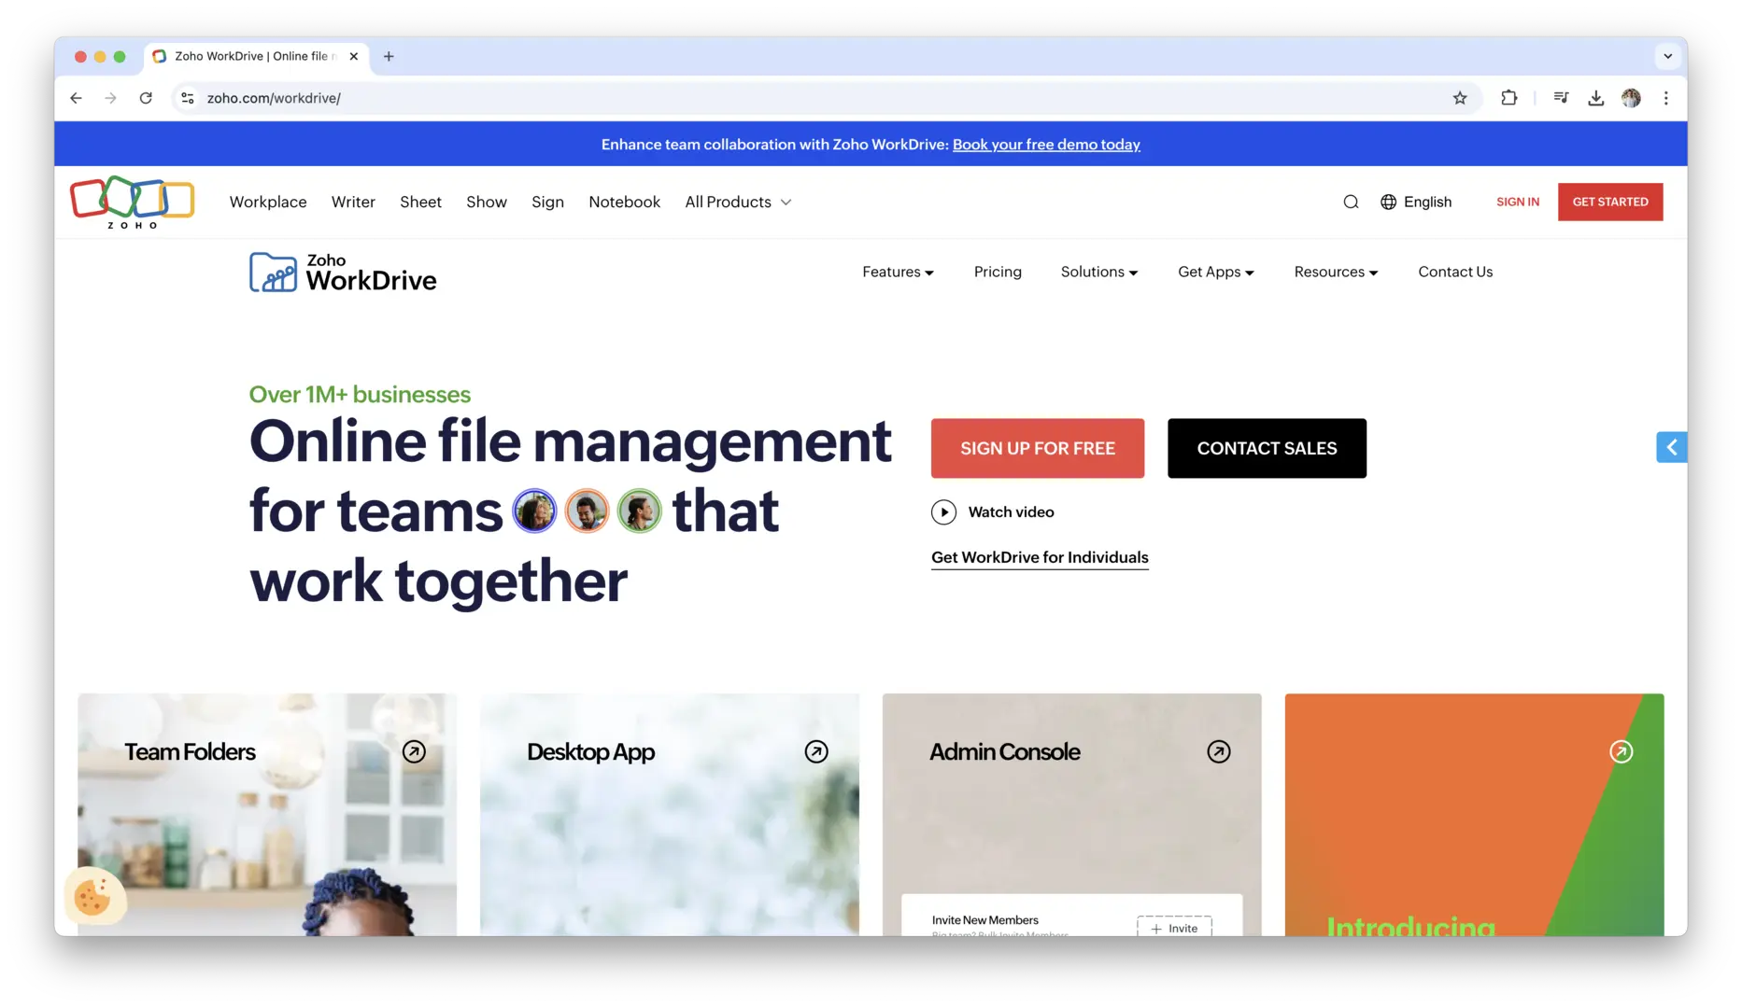This screenshot has width=1742, height=1008.
Task: Click the Team Folders card title
Action: 190,752
